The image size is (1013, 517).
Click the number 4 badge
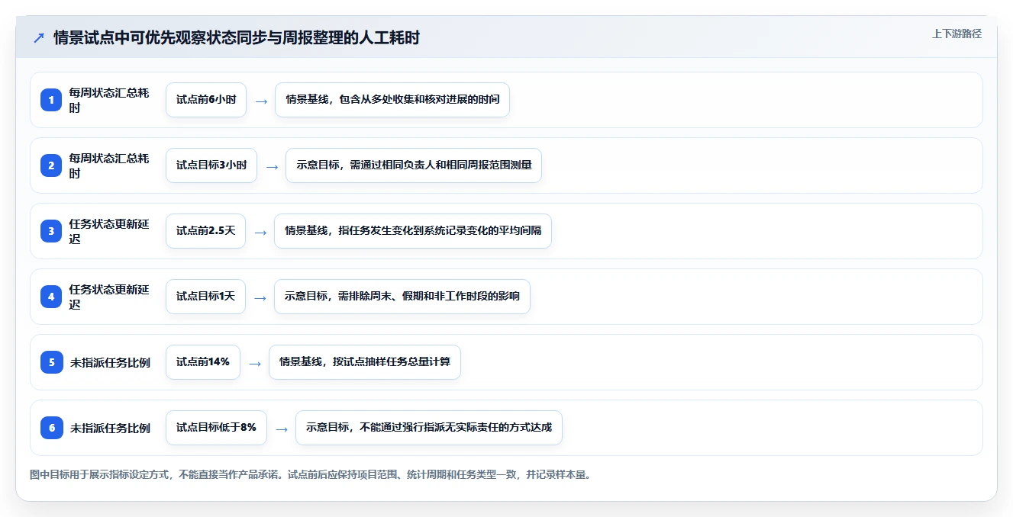click(51, 297)
